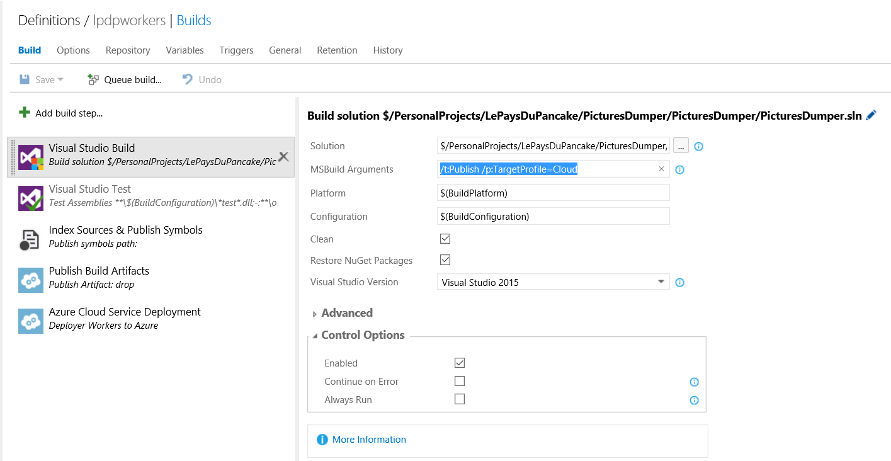The image size is (891, 461).
Task: Click the pencil icon to rename step
Action: point(871,115)
